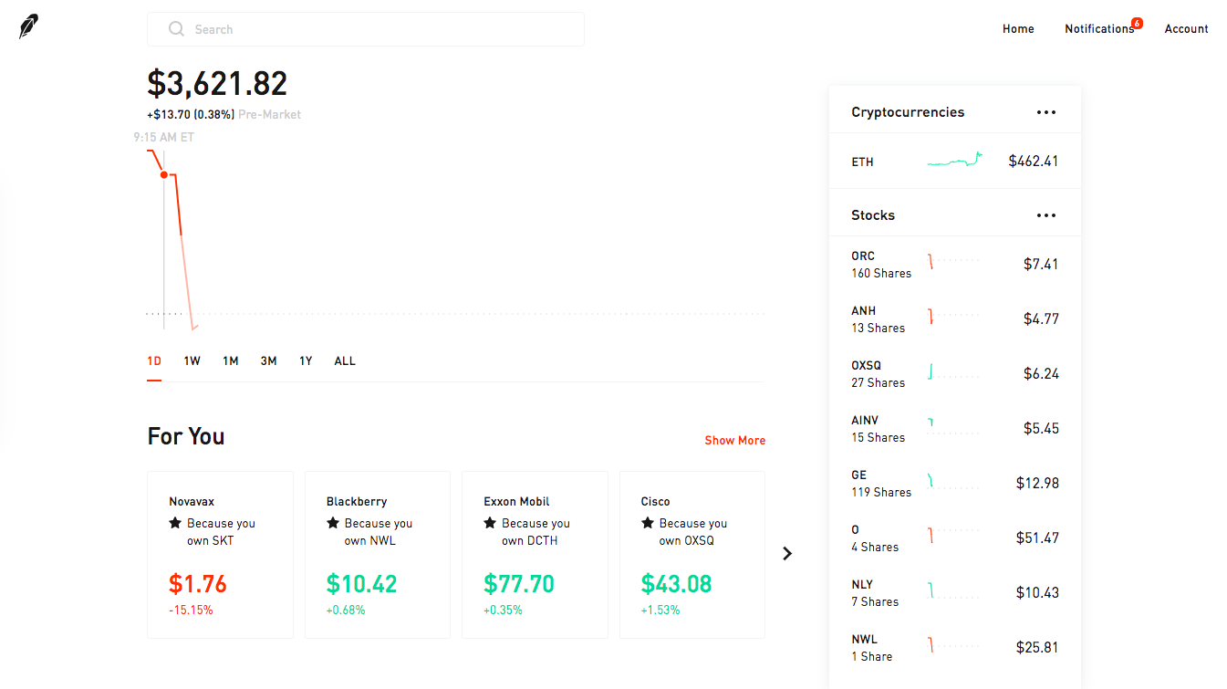Open the NLY 7 Shares row

pyautogui.click(x=955, y=592)
